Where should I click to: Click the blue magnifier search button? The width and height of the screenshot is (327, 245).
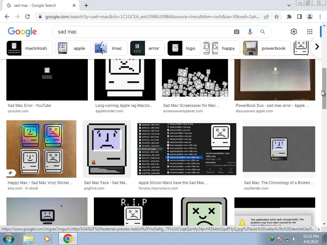(x=262, y=32)
